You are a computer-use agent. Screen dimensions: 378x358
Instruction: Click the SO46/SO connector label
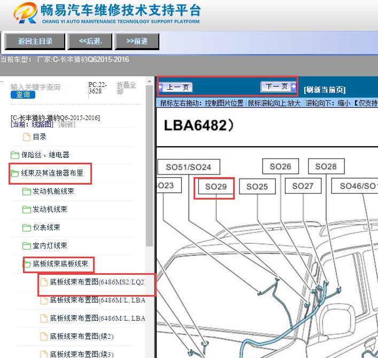tap(354, 186)
